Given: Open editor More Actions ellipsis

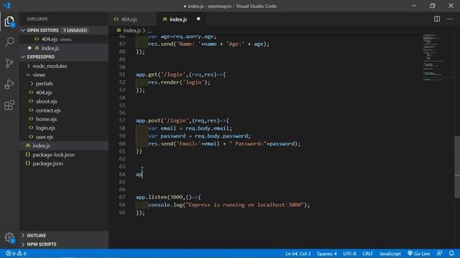Looking at the screenshot, I should coord(450,19).
